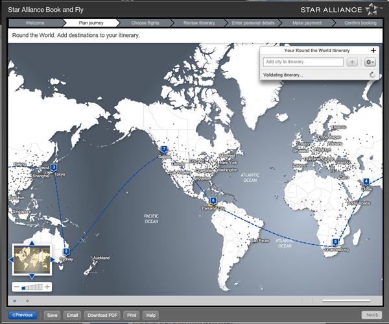
Task: Click the Save button
Action: [x=52, y=316]
